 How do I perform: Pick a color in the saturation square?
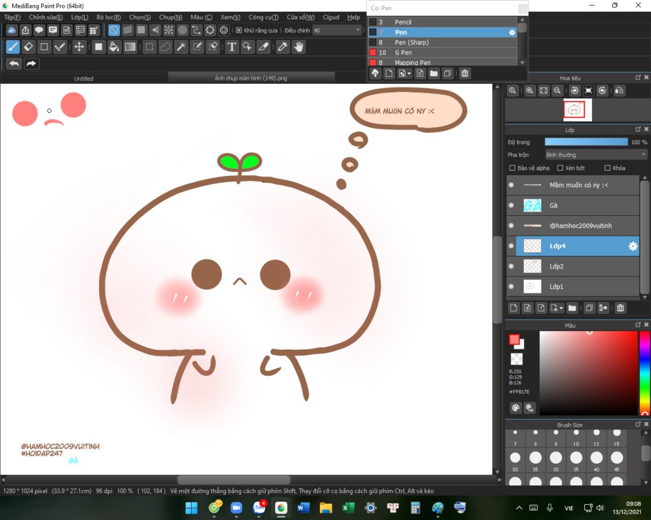coord(588,373)
